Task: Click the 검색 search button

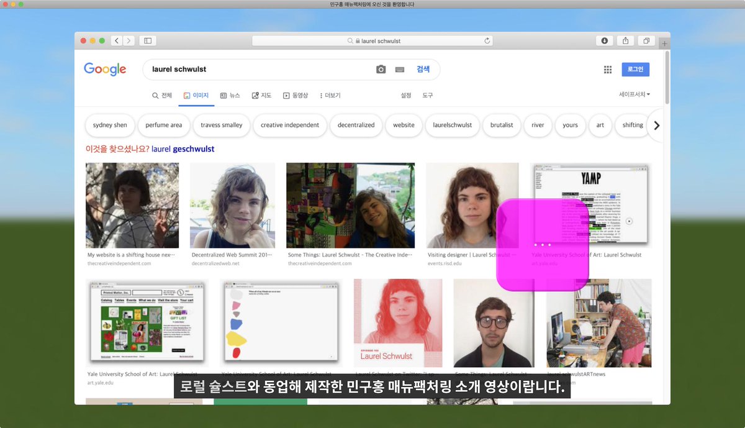Action: tap(423, 70)
